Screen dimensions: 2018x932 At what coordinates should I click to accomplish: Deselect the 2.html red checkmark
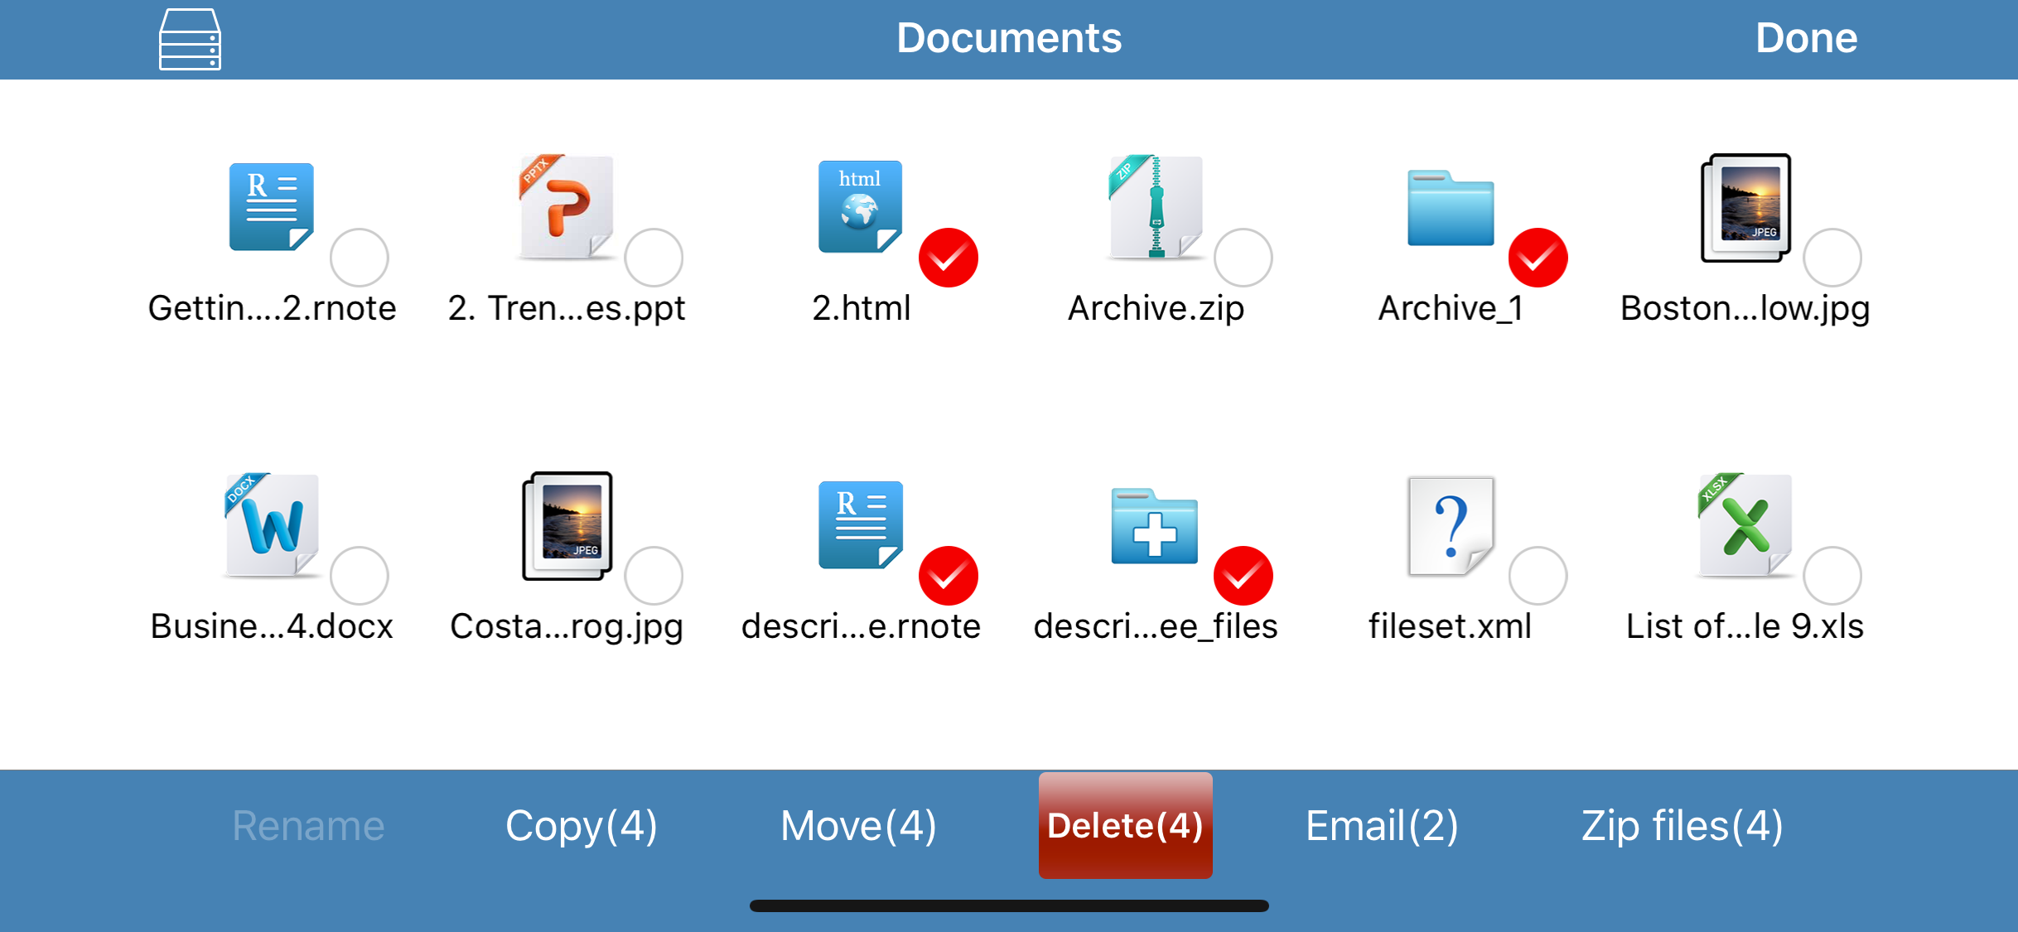[x=948, y=258]
